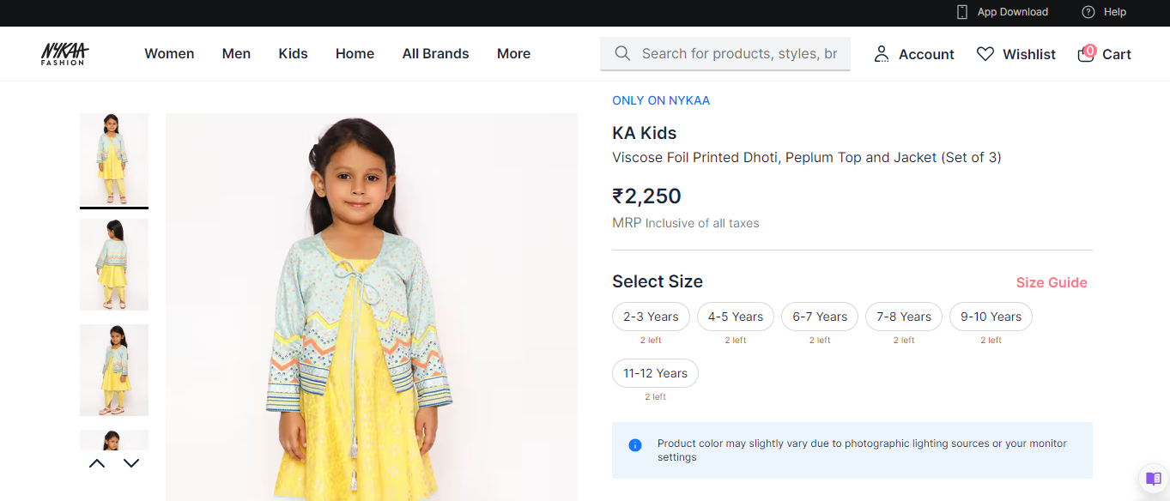
Task: Select size 2-3 Years
Action: [x=651, y=317]
